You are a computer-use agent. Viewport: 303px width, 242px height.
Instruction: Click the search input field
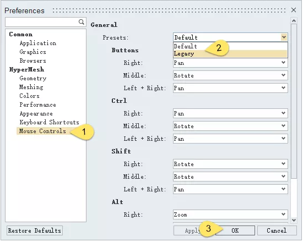coord(46,22)
